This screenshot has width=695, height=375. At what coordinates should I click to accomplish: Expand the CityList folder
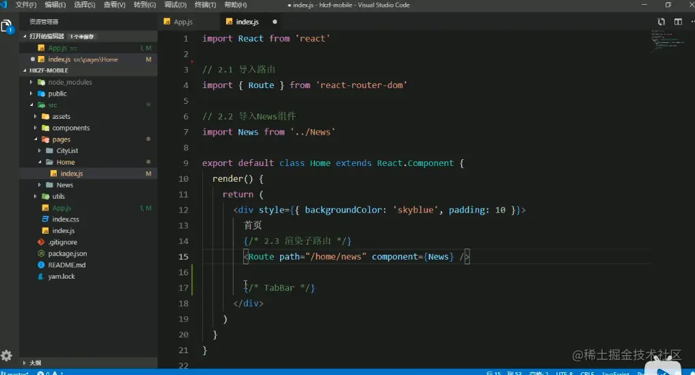(40, 151)
